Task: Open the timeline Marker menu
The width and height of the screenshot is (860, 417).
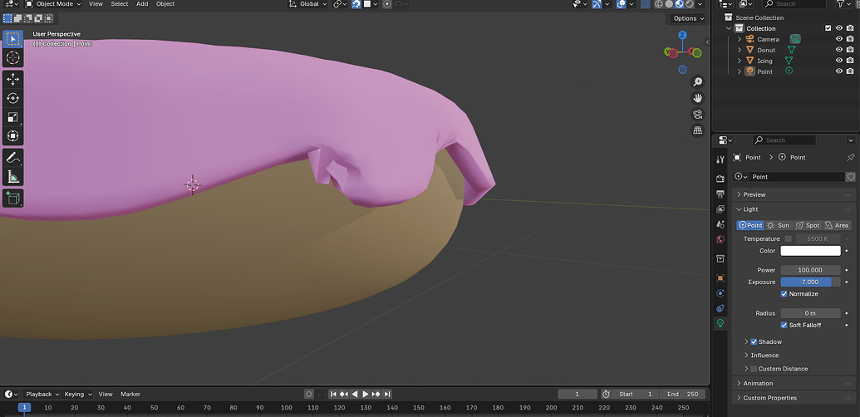Action: [x=130, y=394]
